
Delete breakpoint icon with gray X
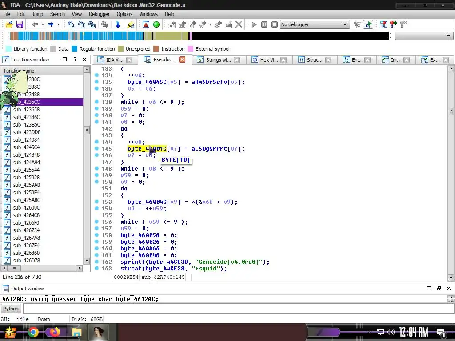pyautogui.click(x=404, y=24)
